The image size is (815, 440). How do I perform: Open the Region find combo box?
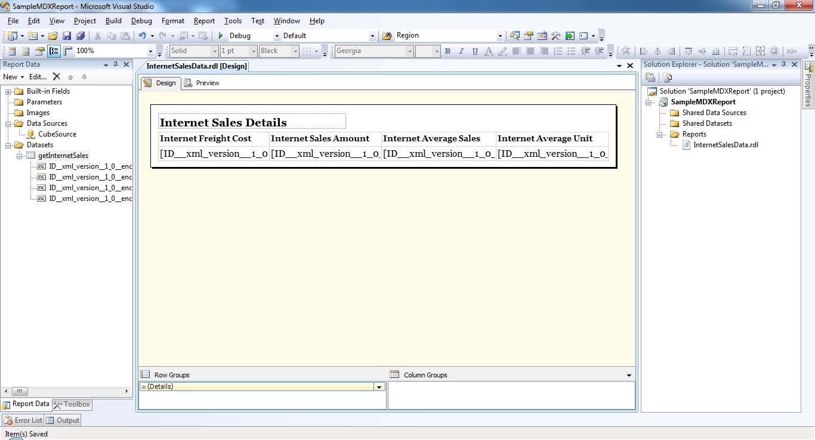500,36
